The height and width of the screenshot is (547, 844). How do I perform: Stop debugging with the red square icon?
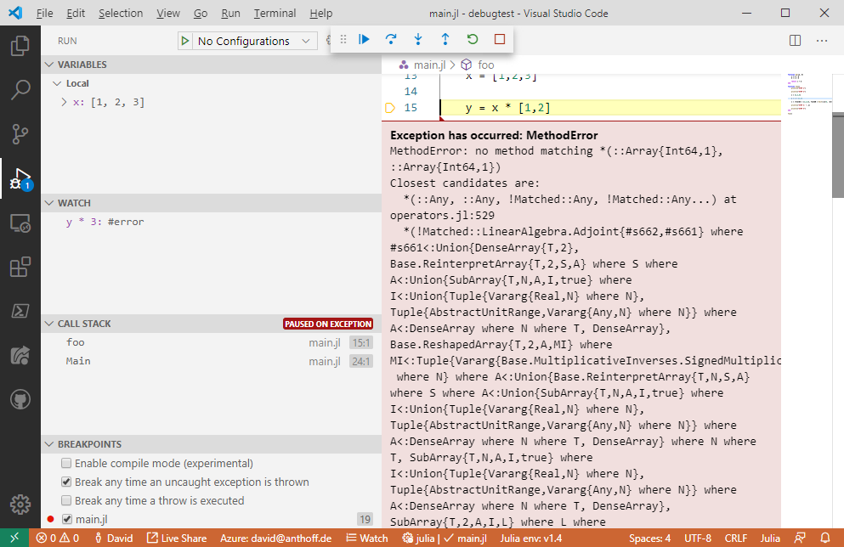499,38
